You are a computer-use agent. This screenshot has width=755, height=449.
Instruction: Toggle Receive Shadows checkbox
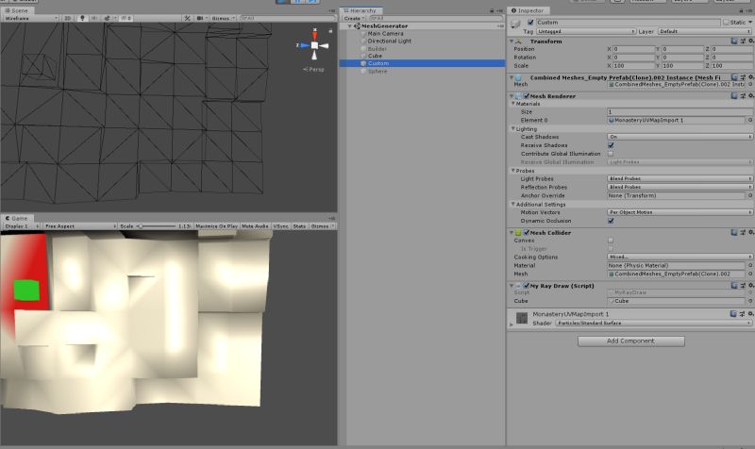(611, 145)
